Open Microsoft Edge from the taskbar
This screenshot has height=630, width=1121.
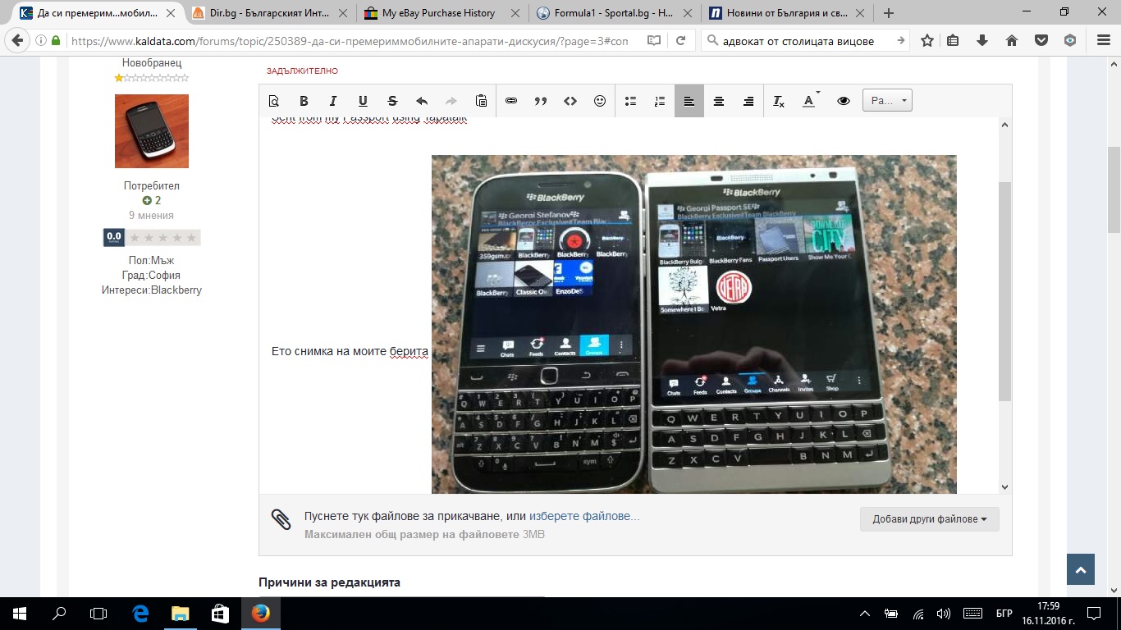coord(140,613)
